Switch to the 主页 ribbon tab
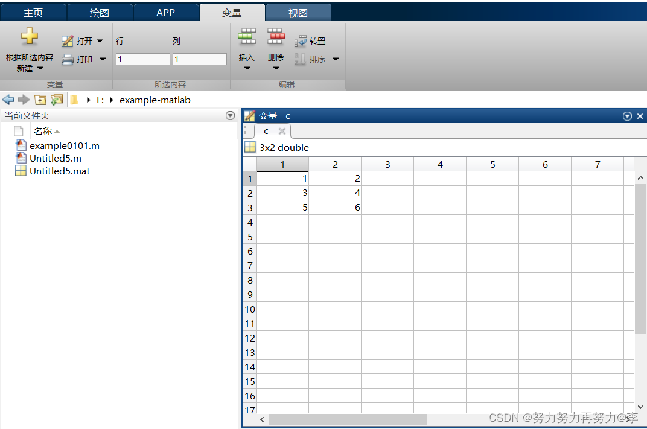The height and width of the screenshot is (429, 647). 33,11
